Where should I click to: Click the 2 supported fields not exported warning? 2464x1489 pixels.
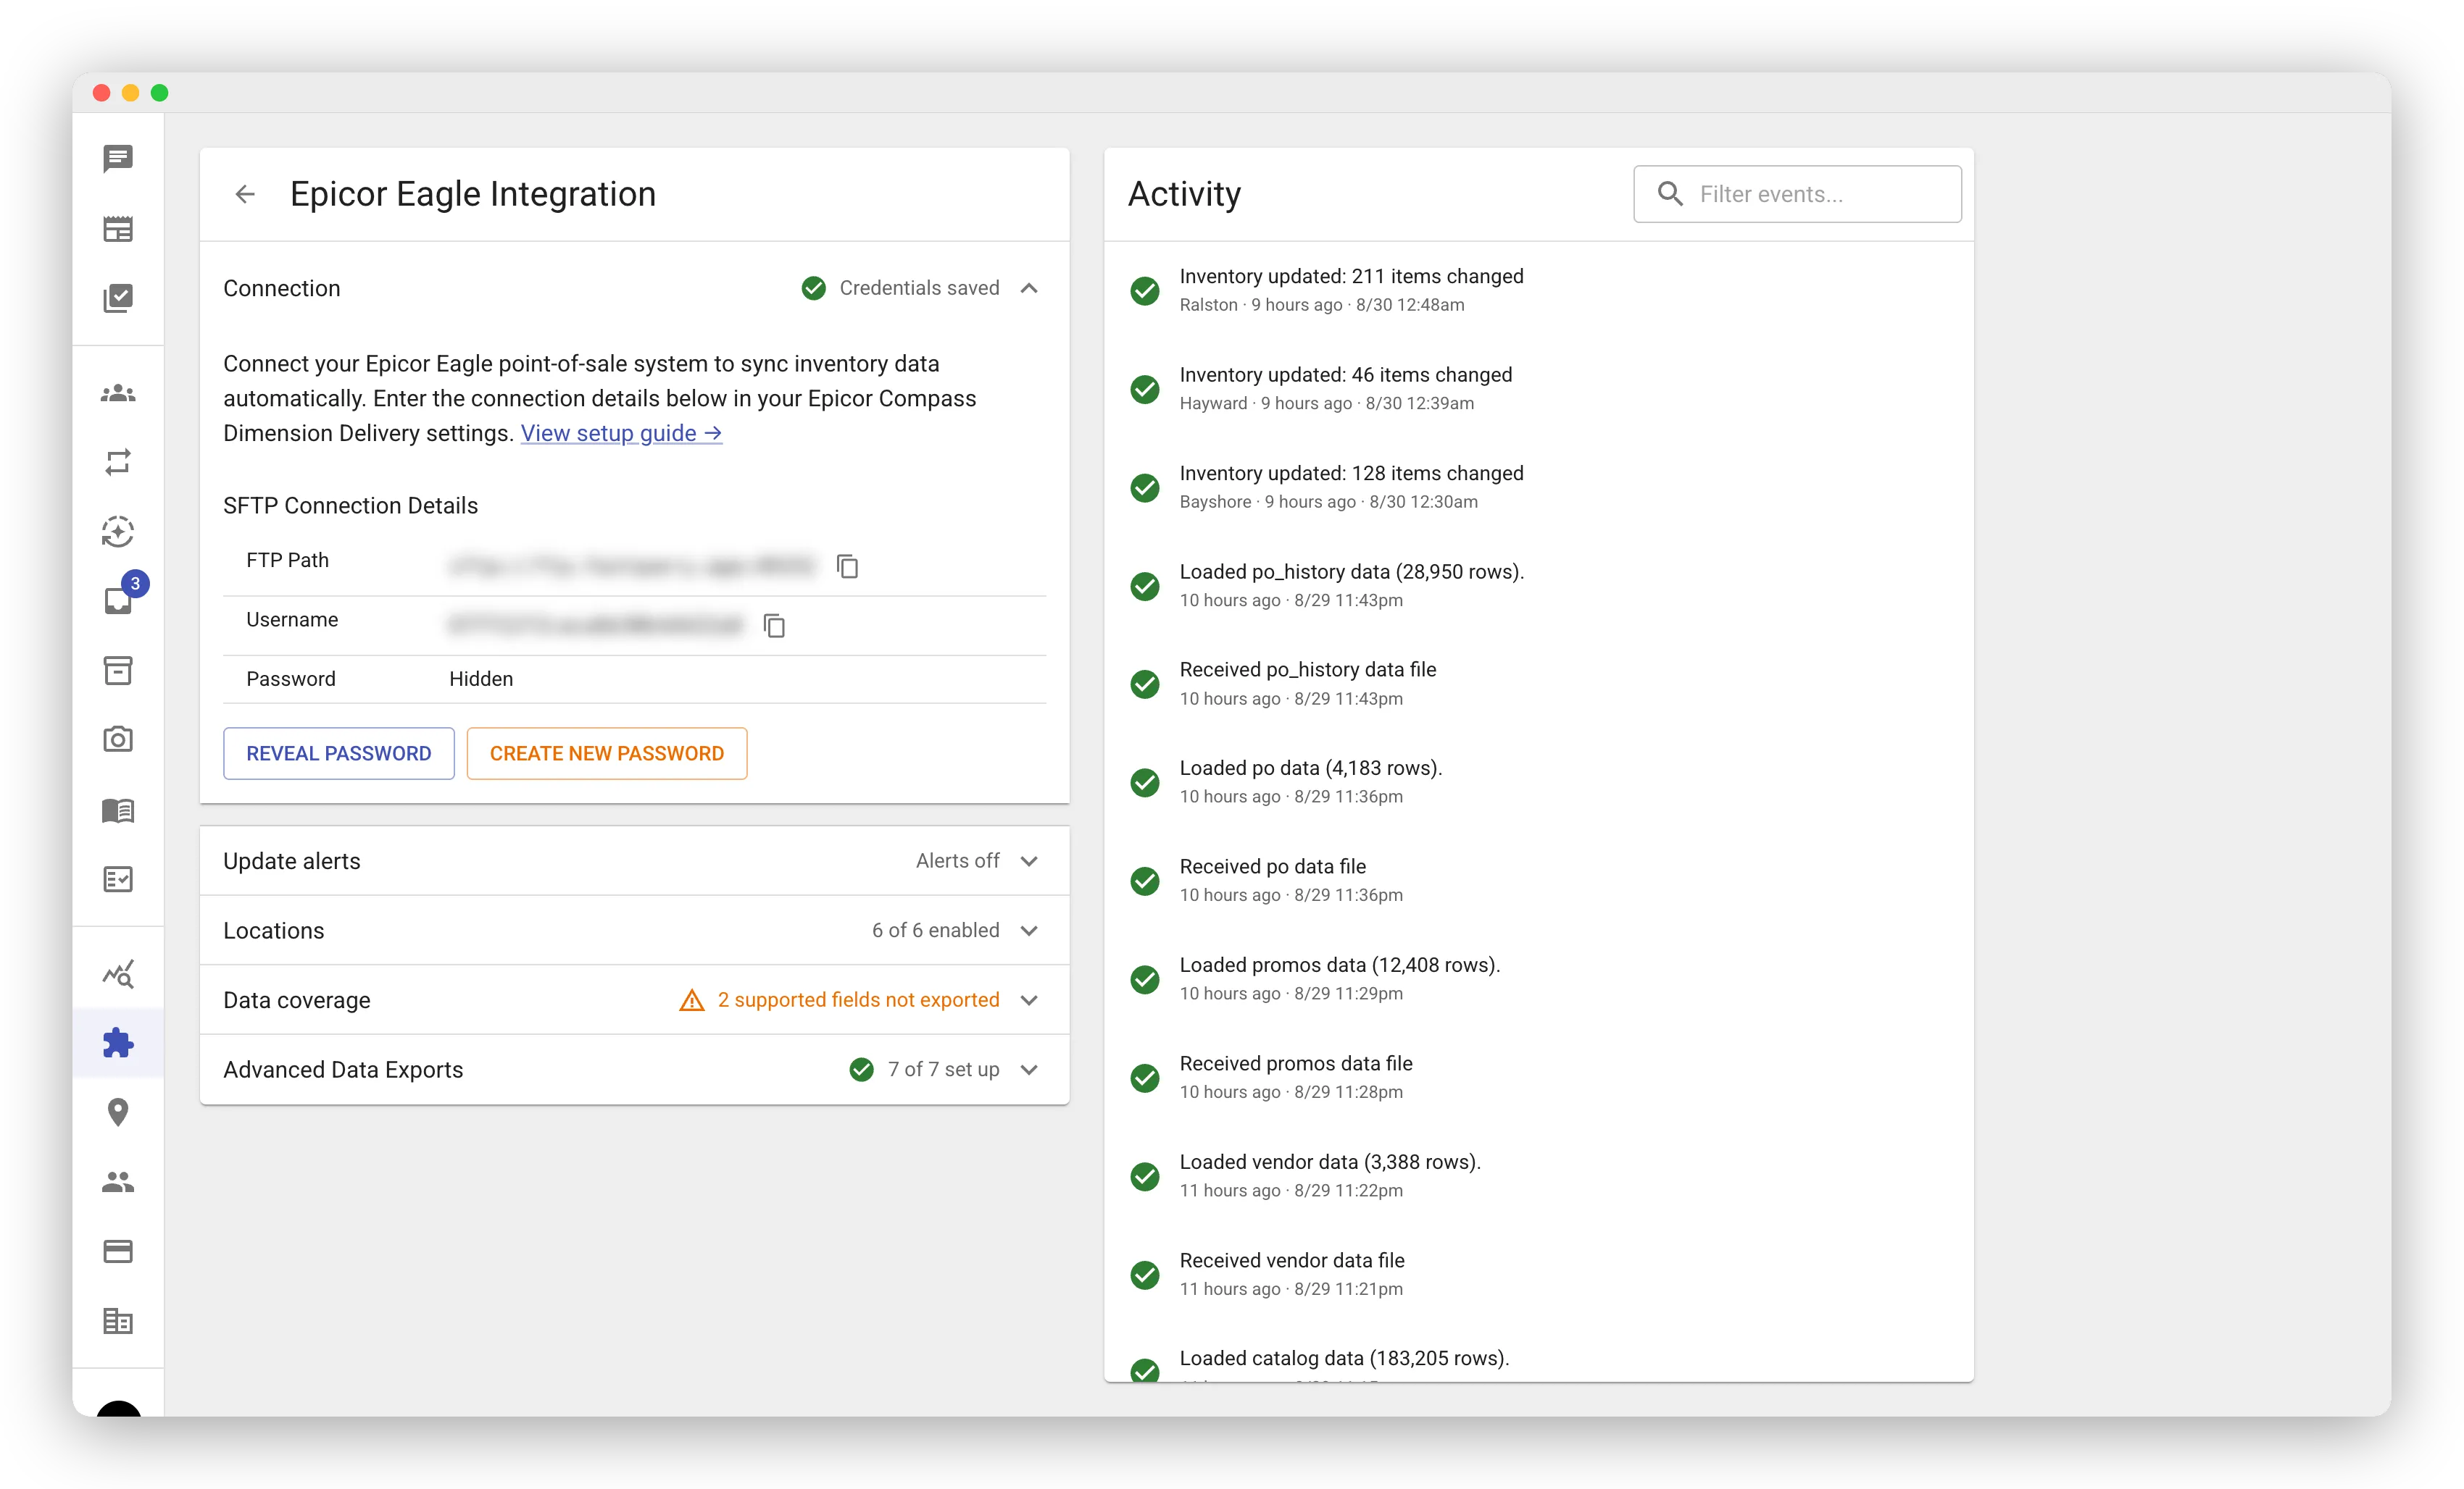click(x=858, y=999)
